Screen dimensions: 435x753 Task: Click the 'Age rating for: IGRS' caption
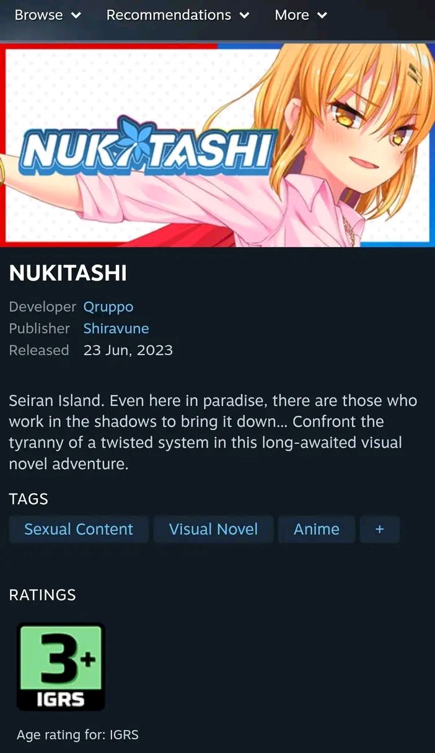click(x=77, y=735)
